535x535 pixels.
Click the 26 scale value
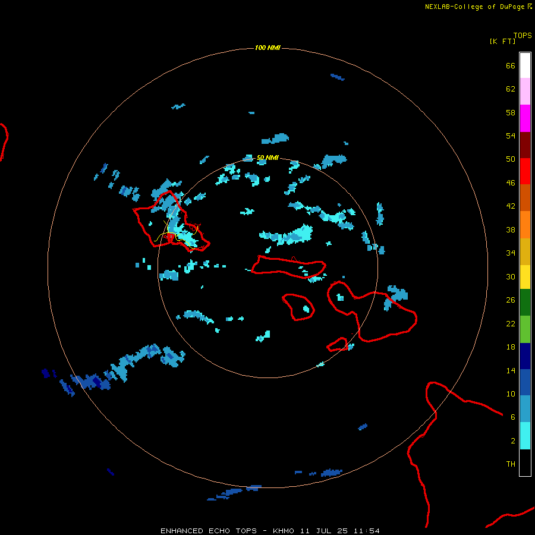click(x=511, y=300)
